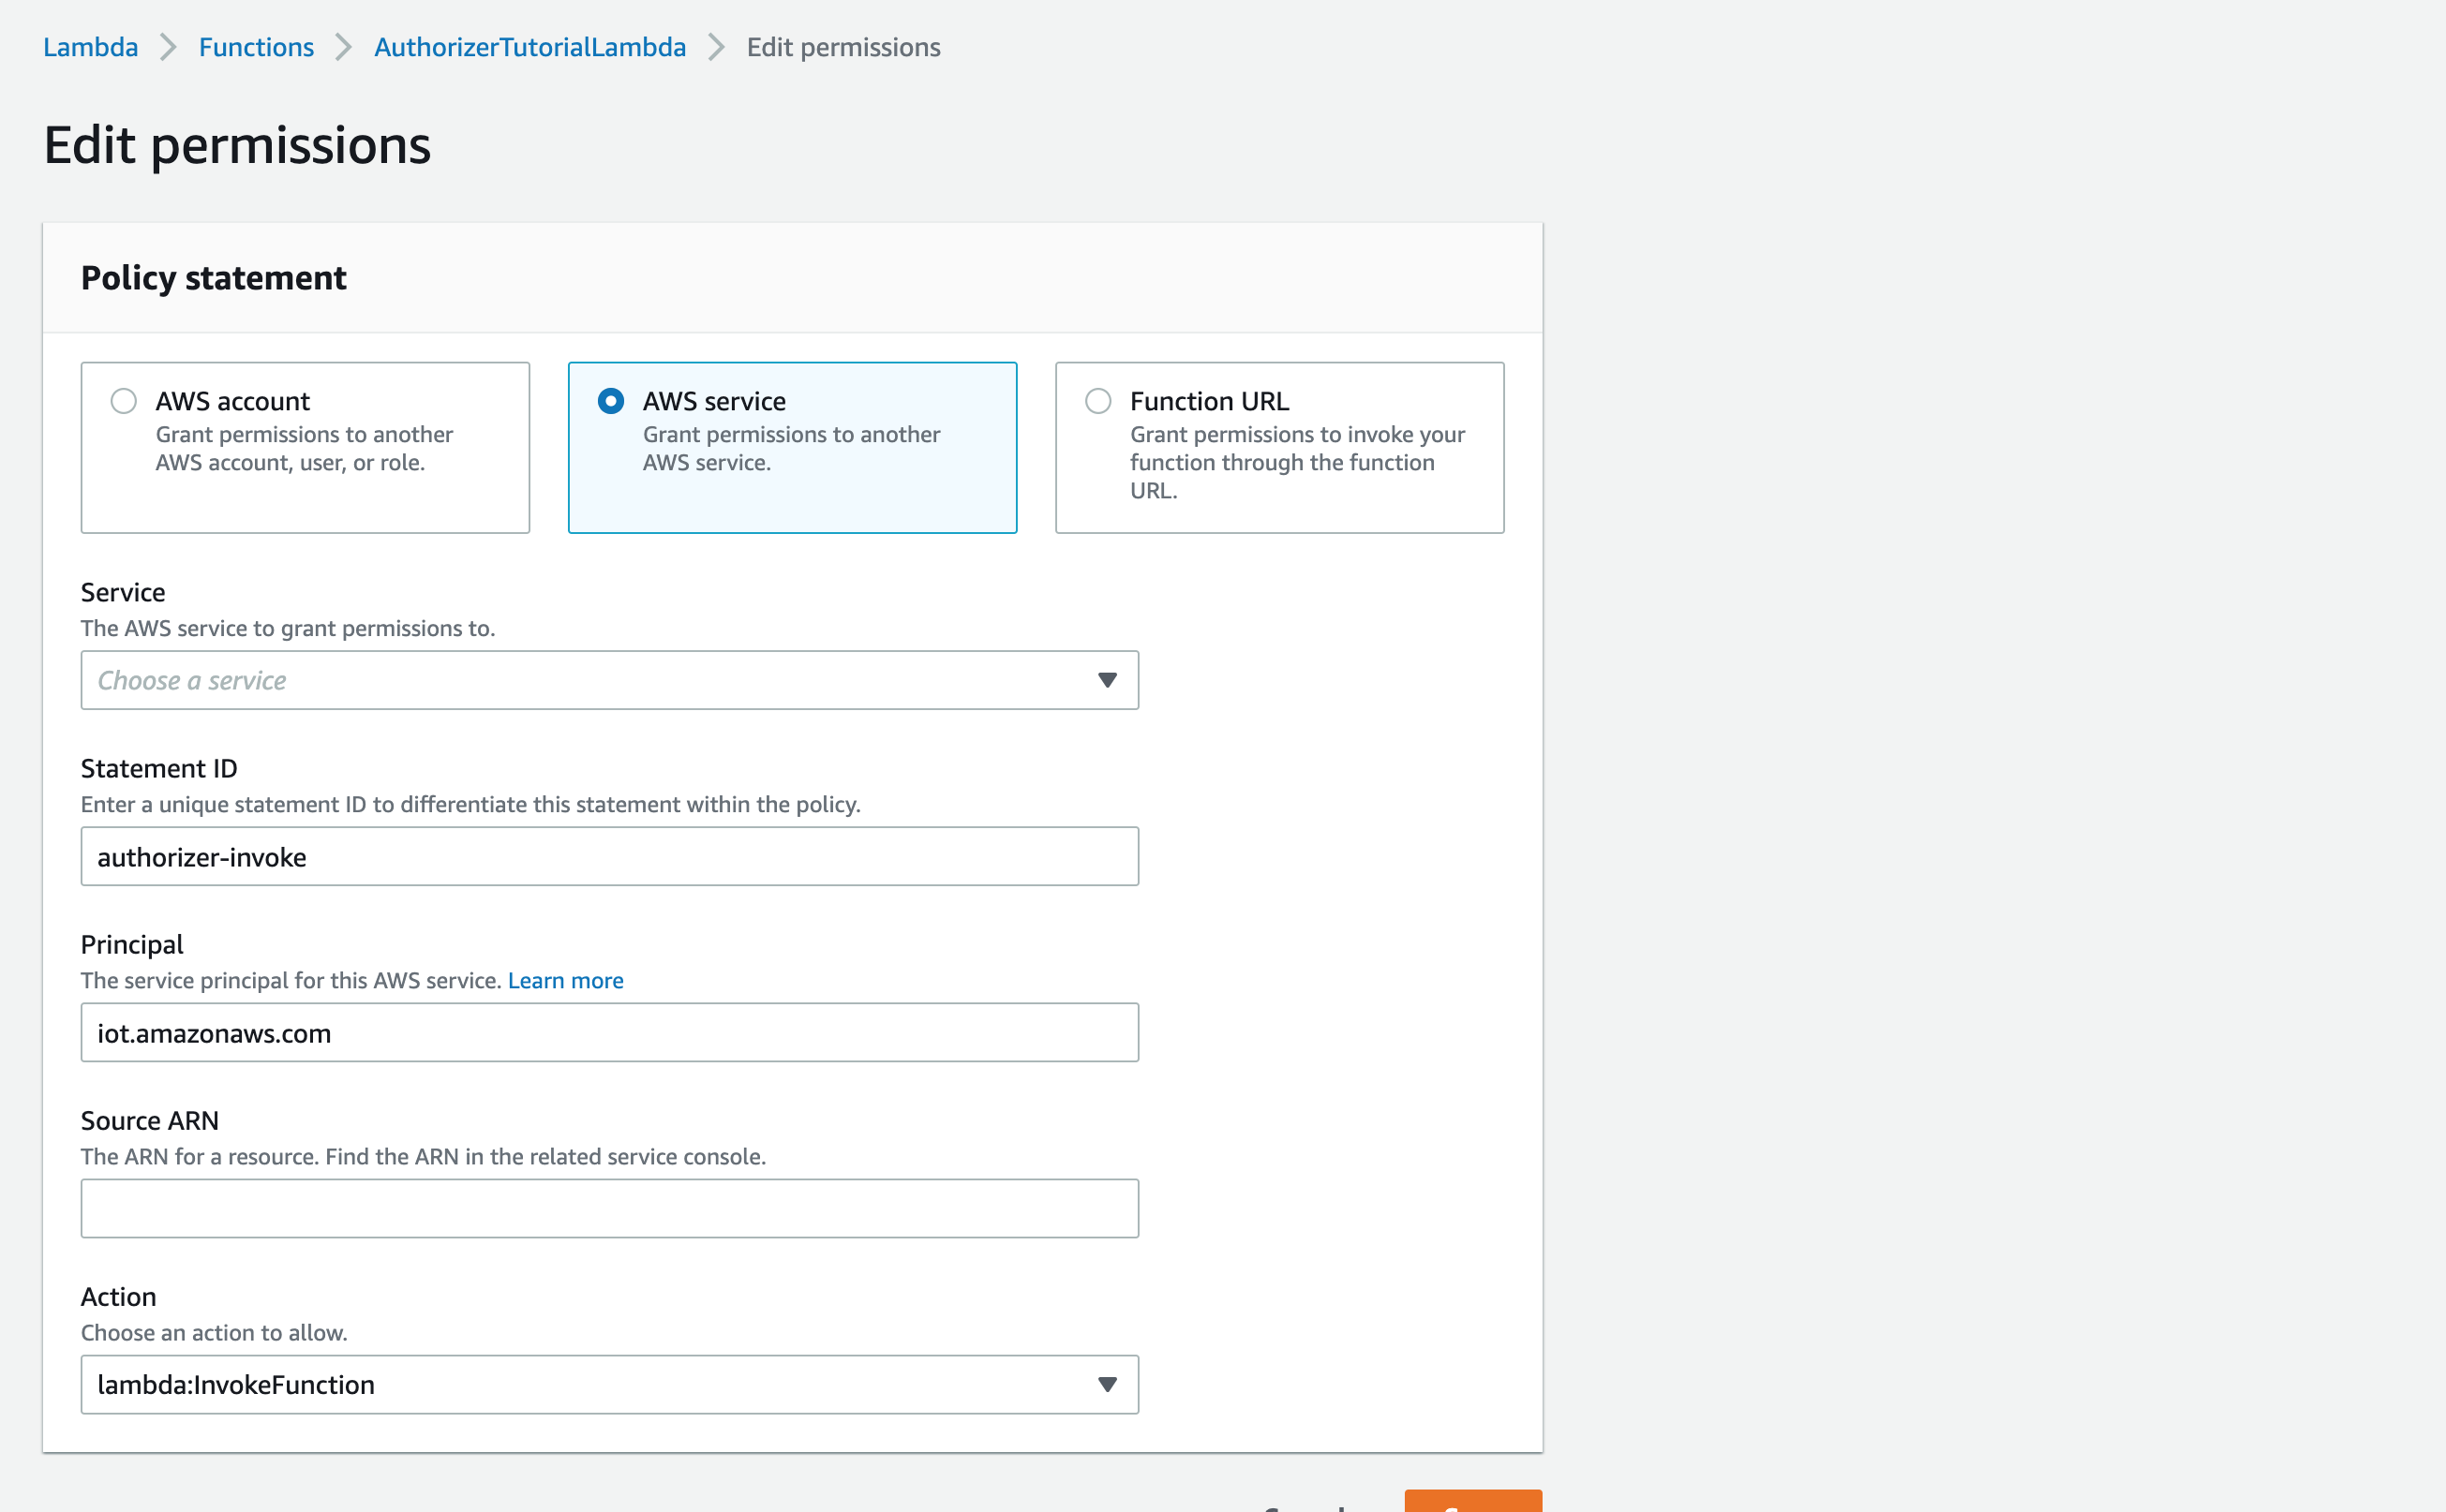Click the empty Source ARN input field
The width and height of the screenshot is (2446, 1512).
(608, 1208)
